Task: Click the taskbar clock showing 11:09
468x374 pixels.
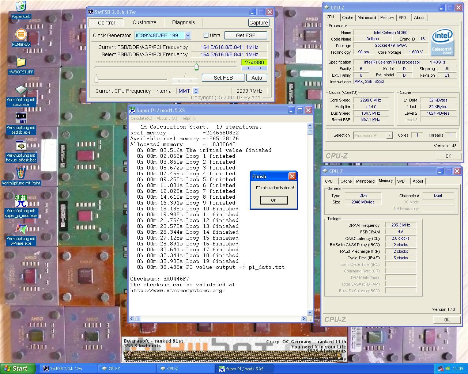Action: 457,369
